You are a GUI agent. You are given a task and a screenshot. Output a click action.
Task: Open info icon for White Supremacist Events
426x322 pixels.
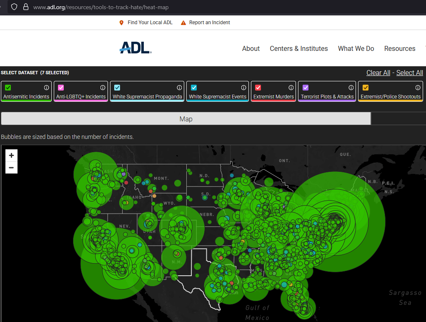(243, 88)
